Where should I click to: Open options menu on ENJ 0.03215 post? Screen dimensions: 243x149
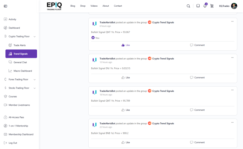(232, 58)
